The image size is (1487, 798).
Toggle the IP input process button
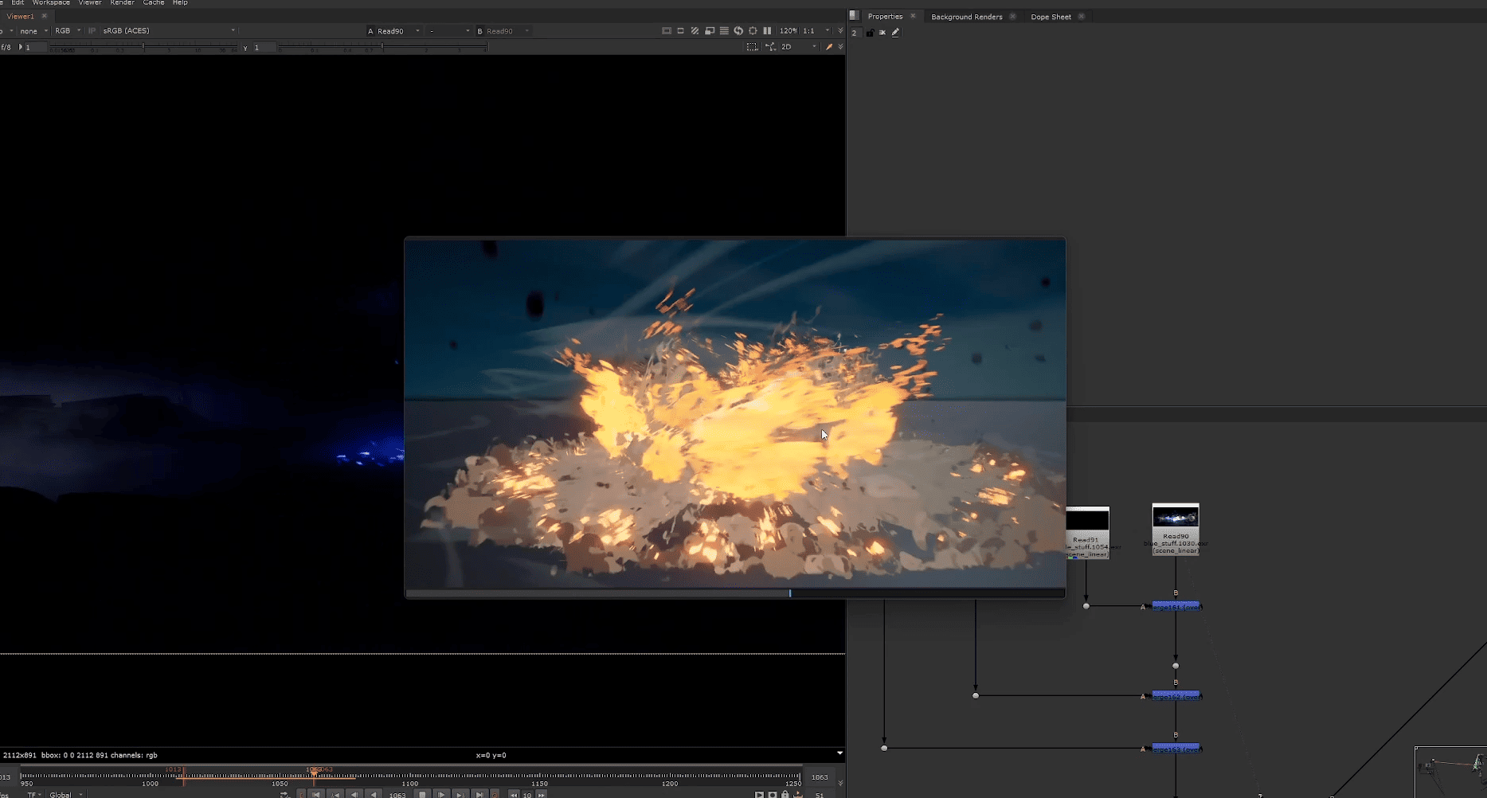point(92,31)
